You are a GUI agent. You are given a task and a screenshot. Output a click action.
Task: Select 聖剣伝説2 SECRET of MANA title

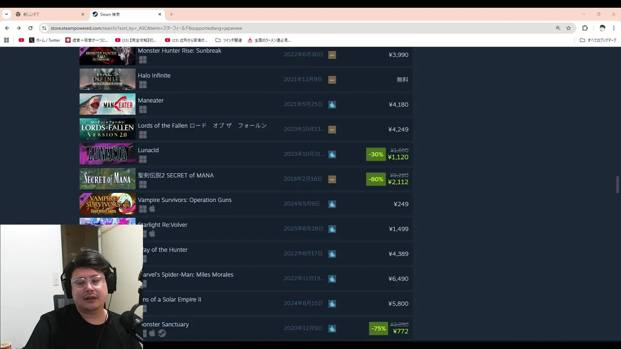click(176, 175)
